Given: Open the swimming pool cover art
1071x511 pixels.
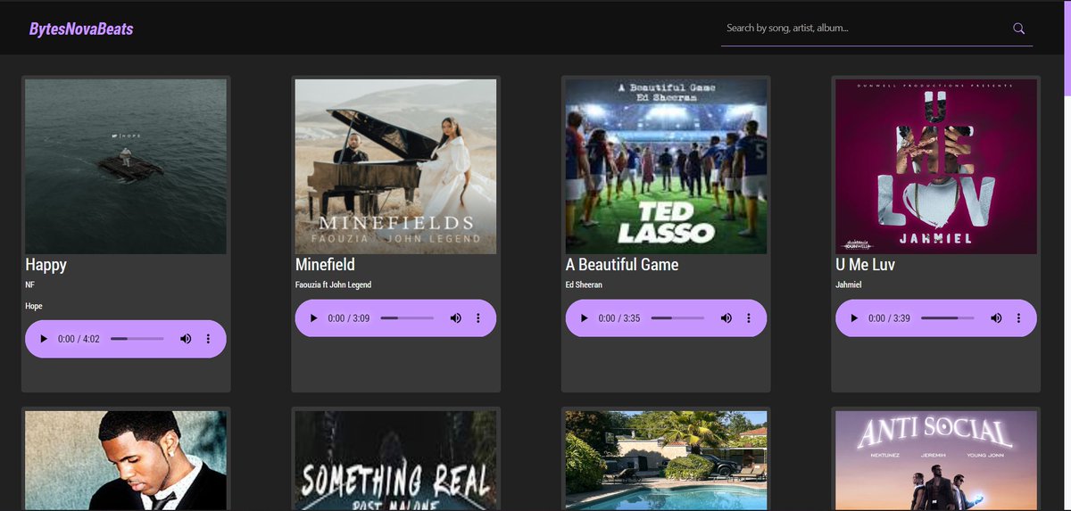Looking at the screenshot, I should 667,461.
